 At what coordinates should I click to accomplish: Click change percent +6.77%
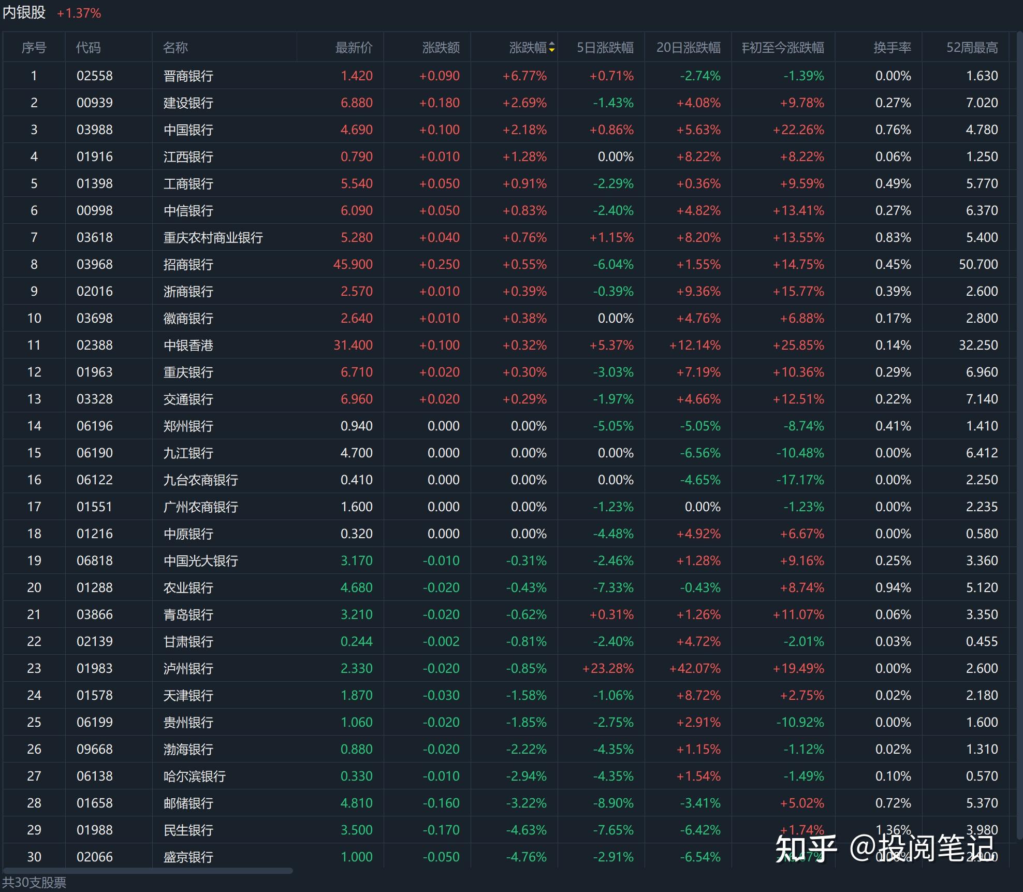pos(524,76)
